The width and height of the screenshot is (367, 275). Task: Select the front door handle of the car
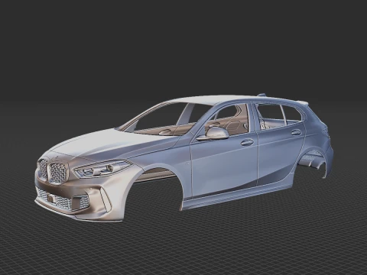point(247,142)
